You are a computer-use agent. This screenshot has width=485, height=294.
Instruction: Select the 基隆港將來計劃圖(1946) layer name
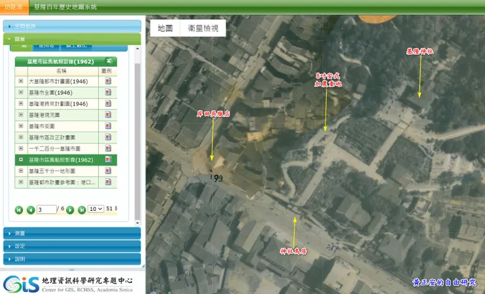click(58, 103)
